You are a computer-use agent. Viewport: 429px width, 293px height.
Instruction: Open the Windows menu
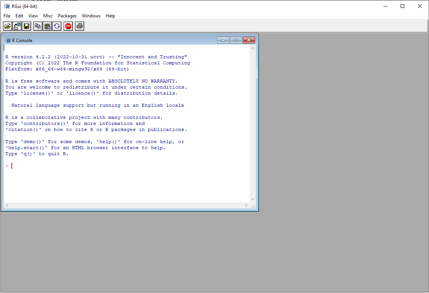[91, 16]
